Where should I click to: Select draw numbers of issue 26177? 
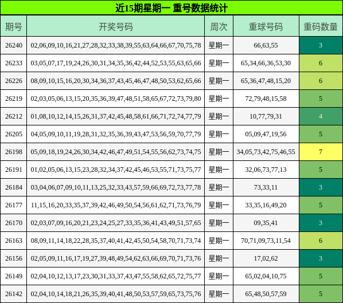pyautogui.click(x=116, y=205)
